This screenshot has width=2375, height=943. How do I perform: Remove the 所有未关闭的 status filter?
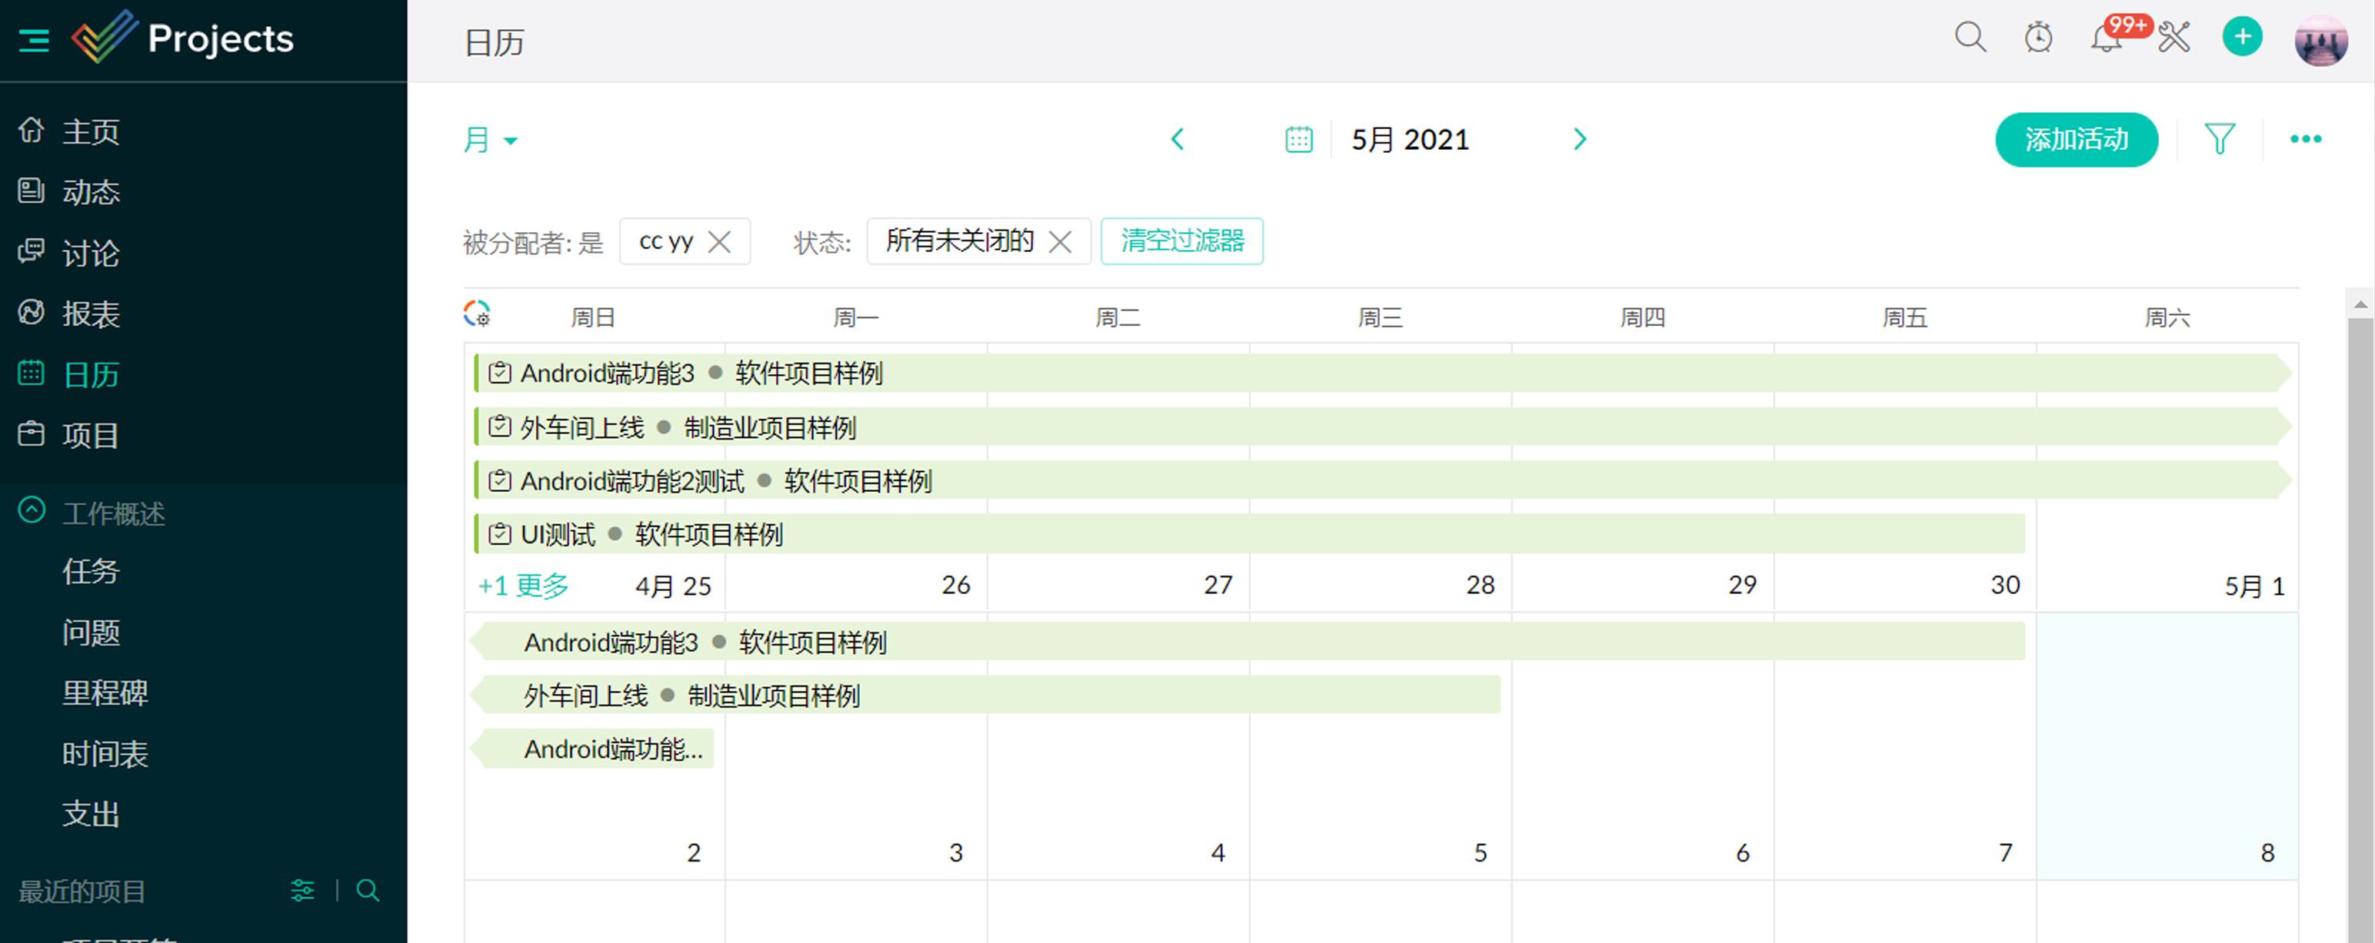click(1061, 242)
